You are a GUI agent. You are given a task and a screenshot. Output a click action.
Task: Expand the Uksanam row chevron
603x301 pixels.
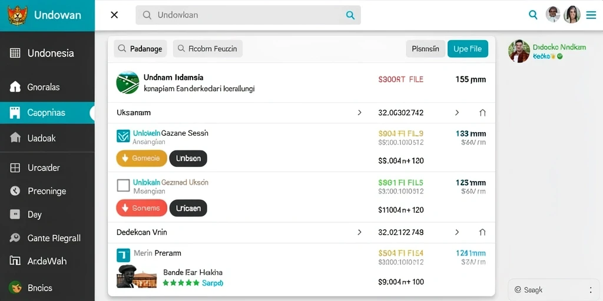[360, 112]
